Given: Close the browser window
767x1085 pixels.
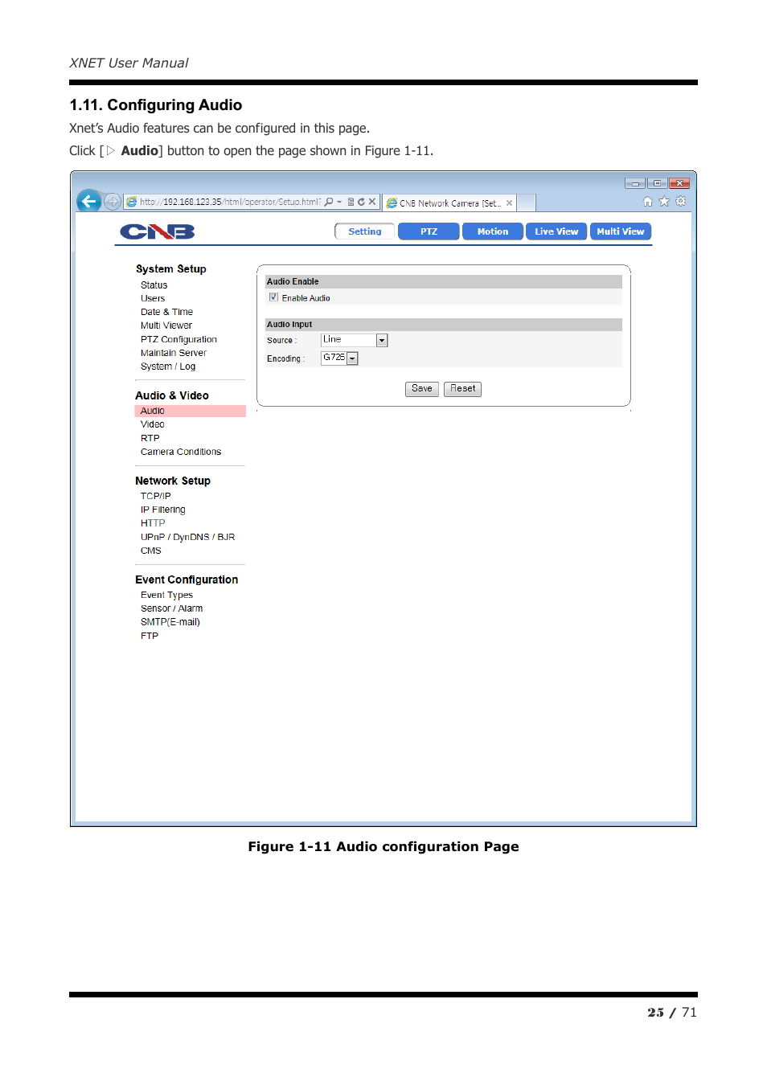Looking at the screenshot, I should tap(679, 183).
